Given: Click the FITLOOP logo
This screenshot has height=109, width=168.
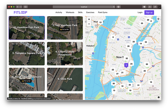Looking at the screenshot, I should pos(20,13).
